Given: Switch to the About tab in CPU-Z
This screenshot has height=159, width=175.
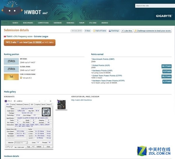Looking at the screenshot, I should (x=49, y=105).
